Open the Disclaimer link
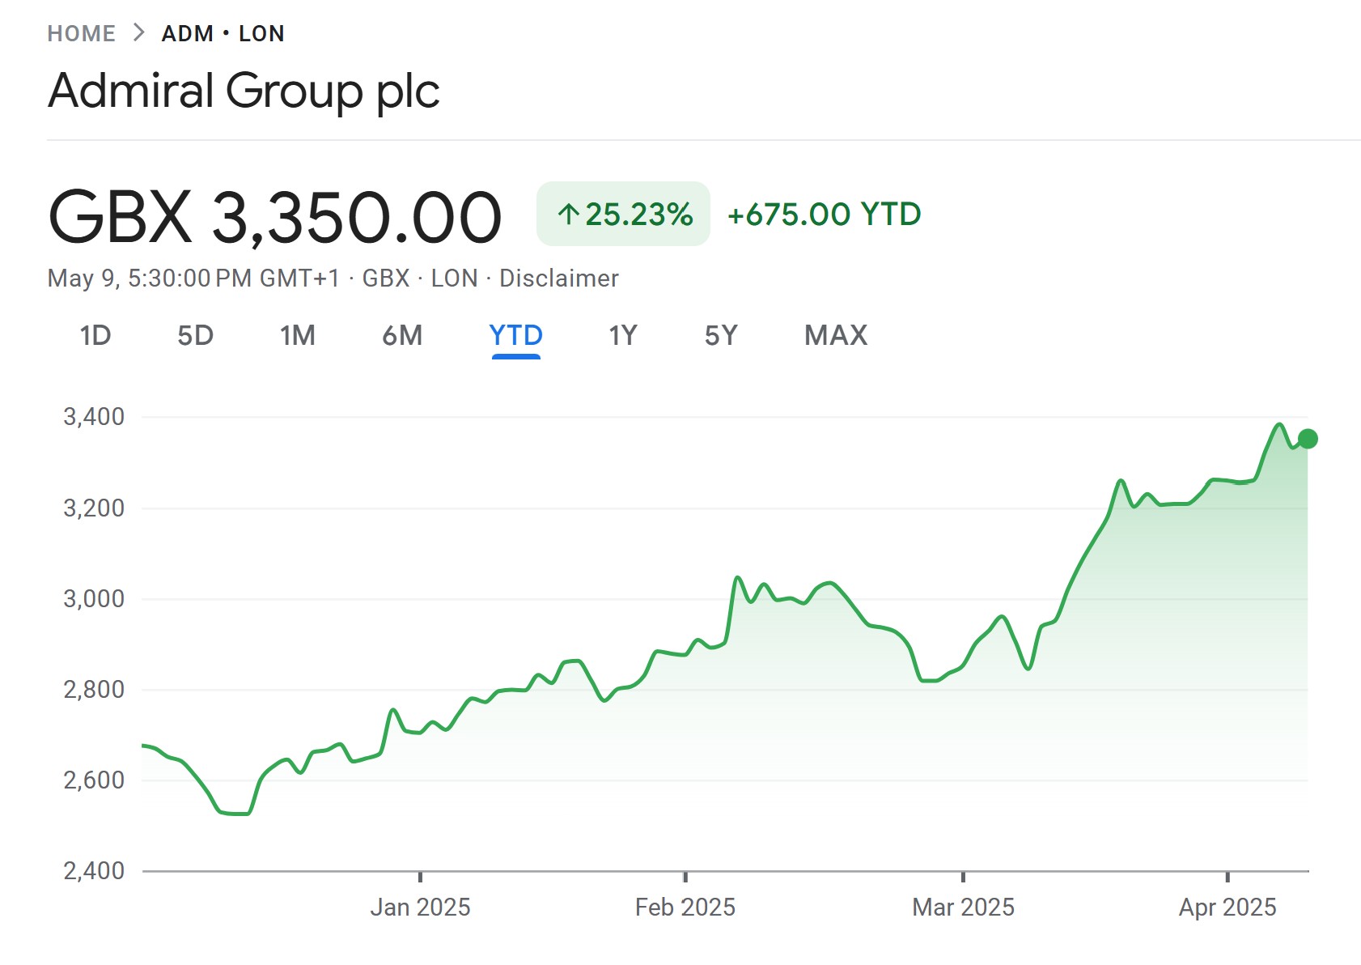This screenshot has width=1361, height=965. point(558,278)
